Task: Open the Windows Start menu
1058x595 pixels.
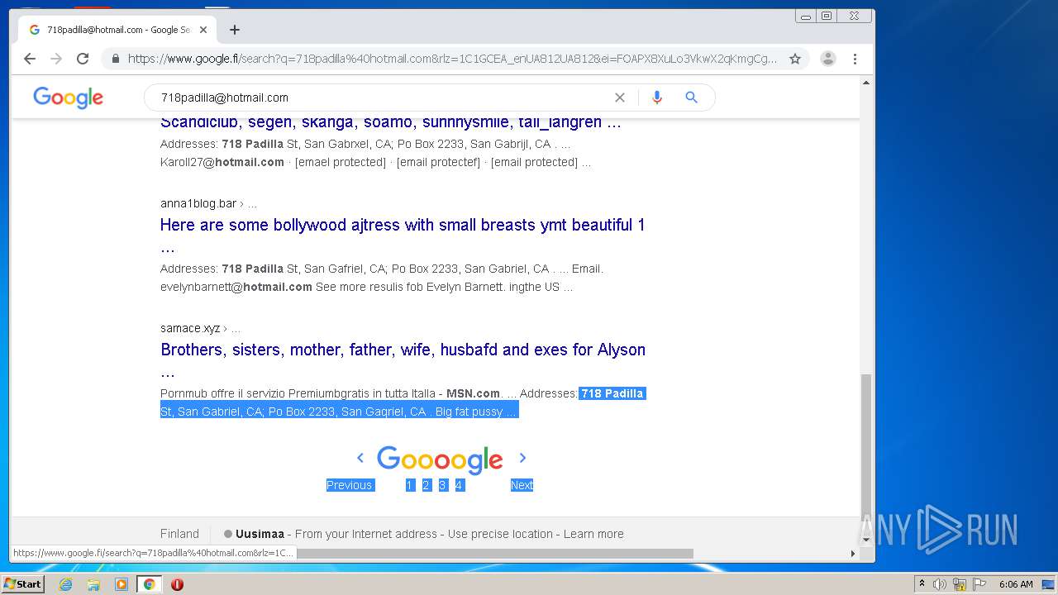Action: 23,584
